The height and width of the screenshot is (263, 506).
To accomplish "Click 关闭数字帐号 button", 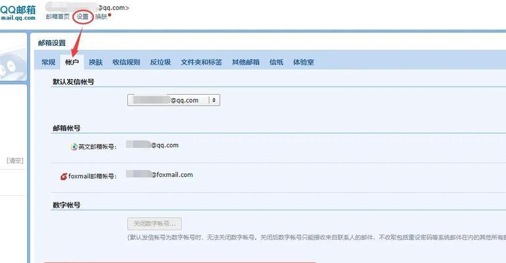I will [155, 224].
